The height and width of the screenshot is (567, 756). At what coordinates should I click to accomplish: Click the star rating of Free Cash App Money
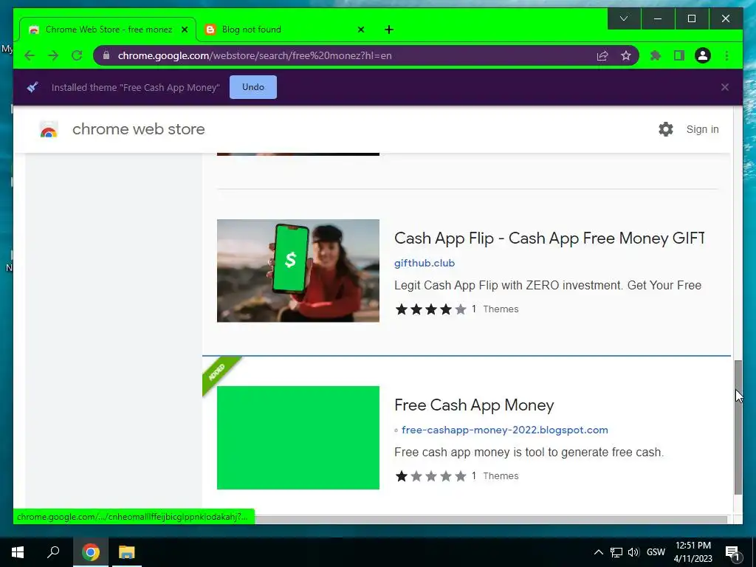(x=430, y=476)
